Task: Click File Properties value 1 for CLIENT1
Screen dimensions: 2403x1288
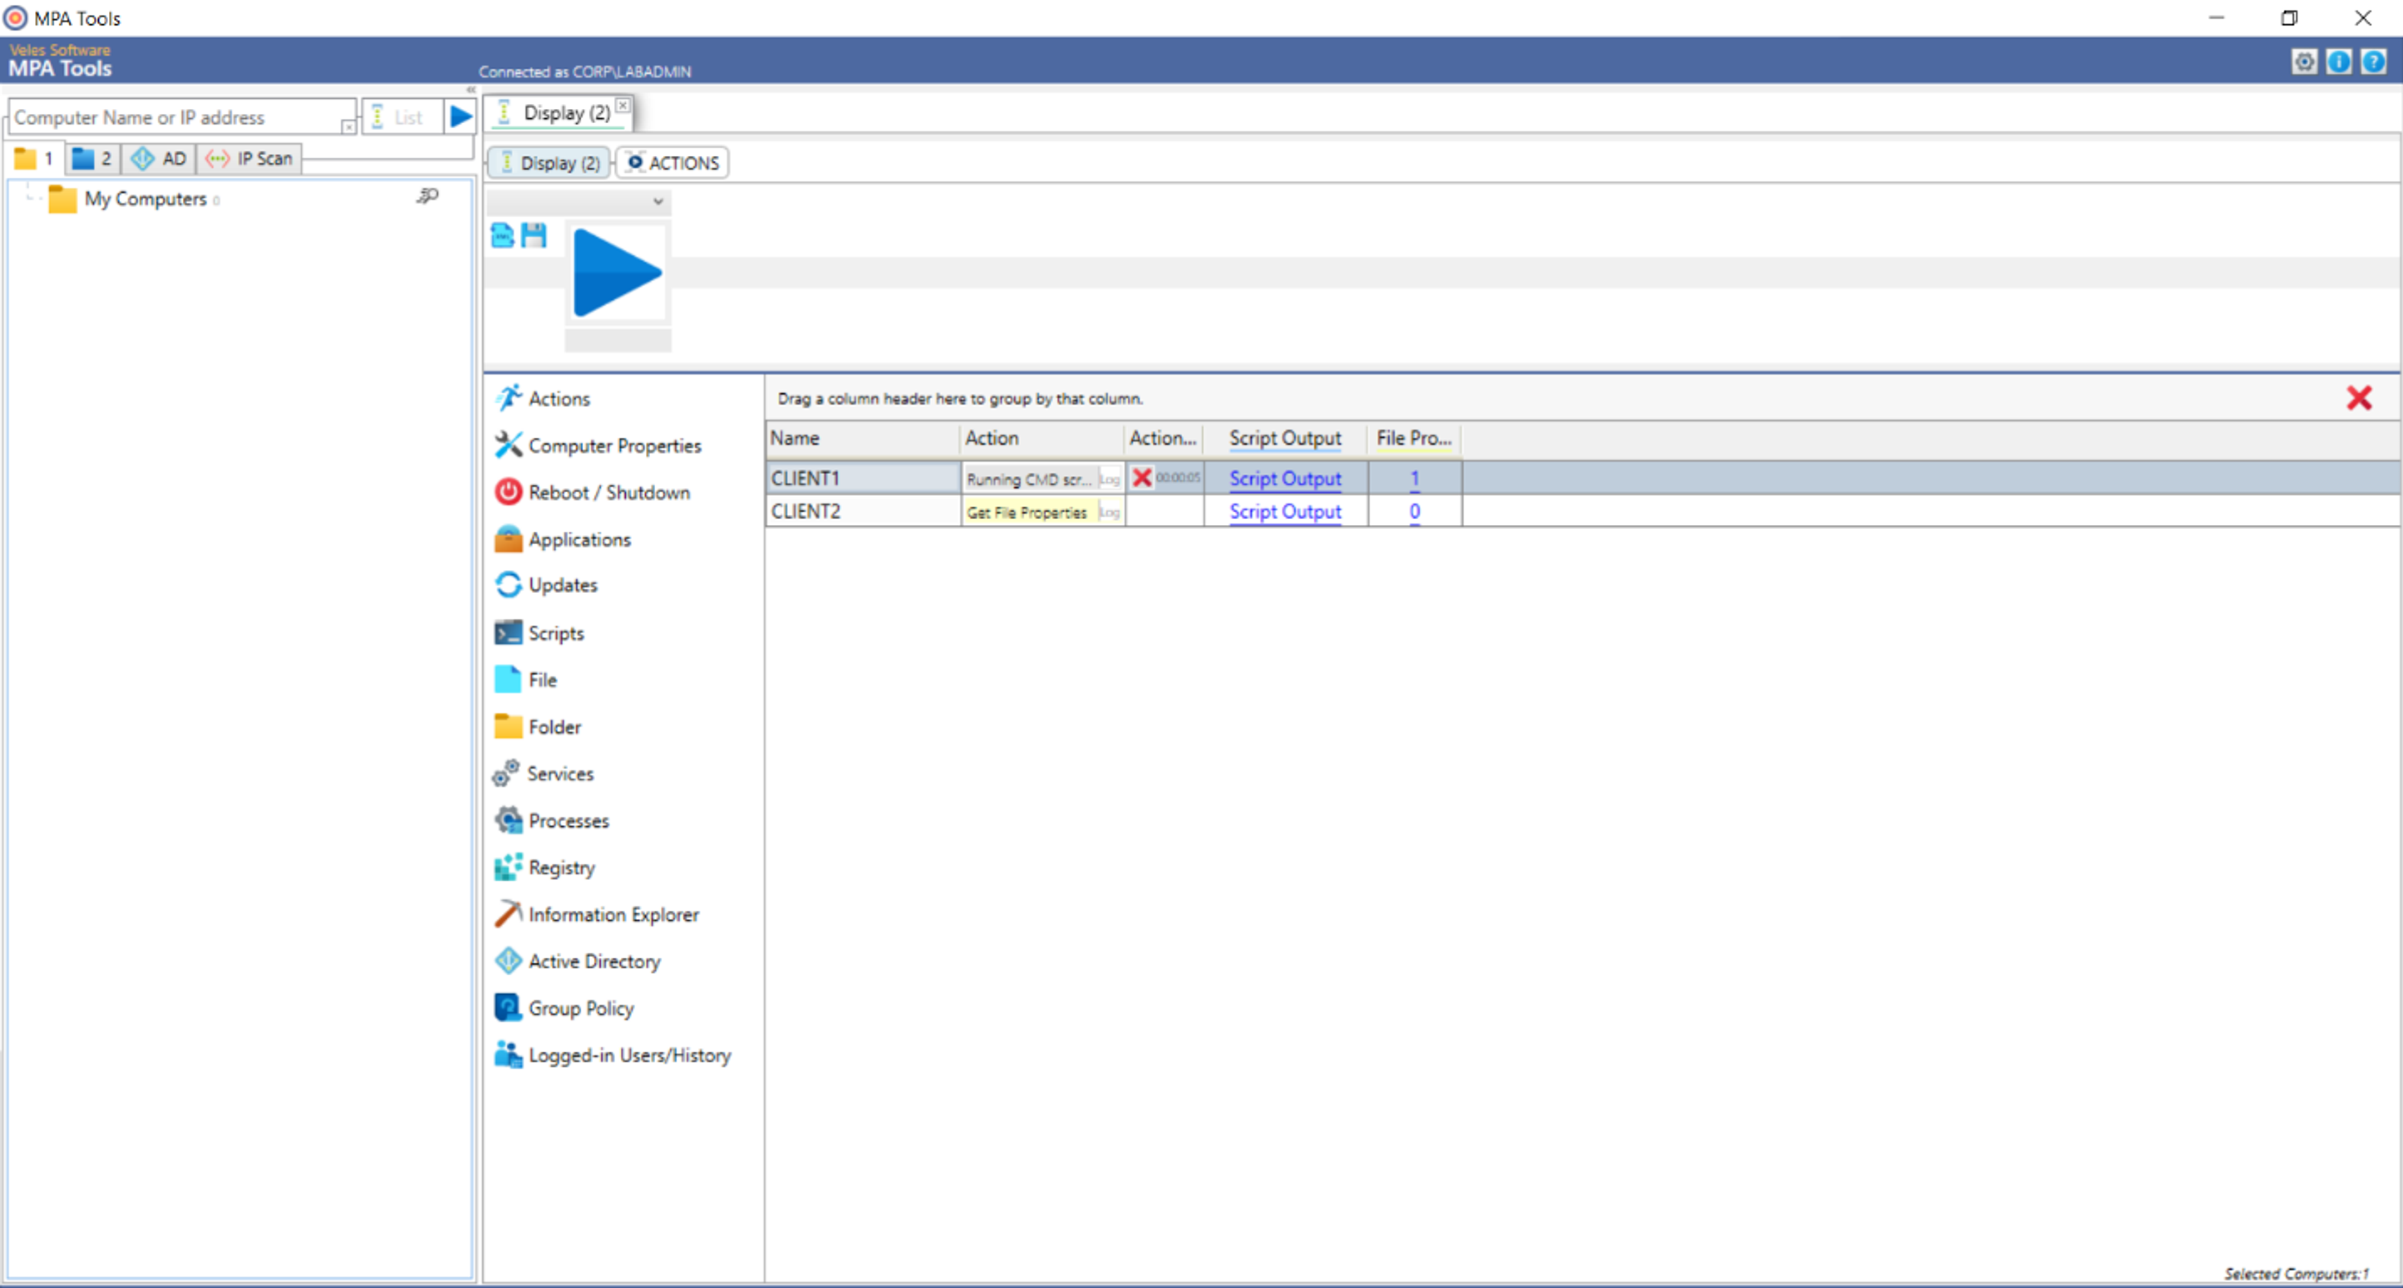Action: (1414, 479)
